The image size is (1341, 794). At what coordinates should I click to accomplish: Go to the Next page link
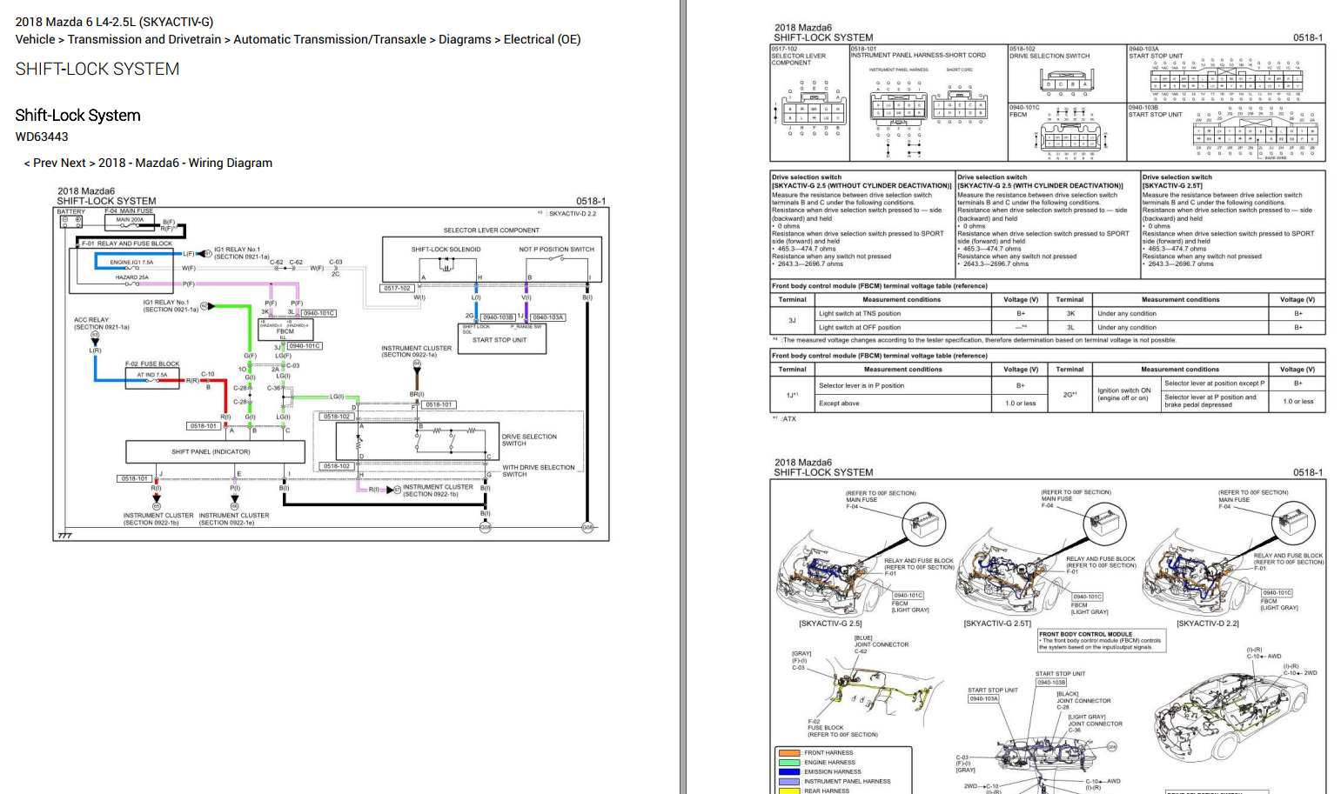73,163
